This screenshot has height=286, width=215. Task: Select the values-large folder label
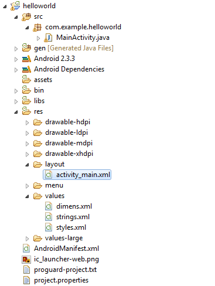(x=64, y=238)
